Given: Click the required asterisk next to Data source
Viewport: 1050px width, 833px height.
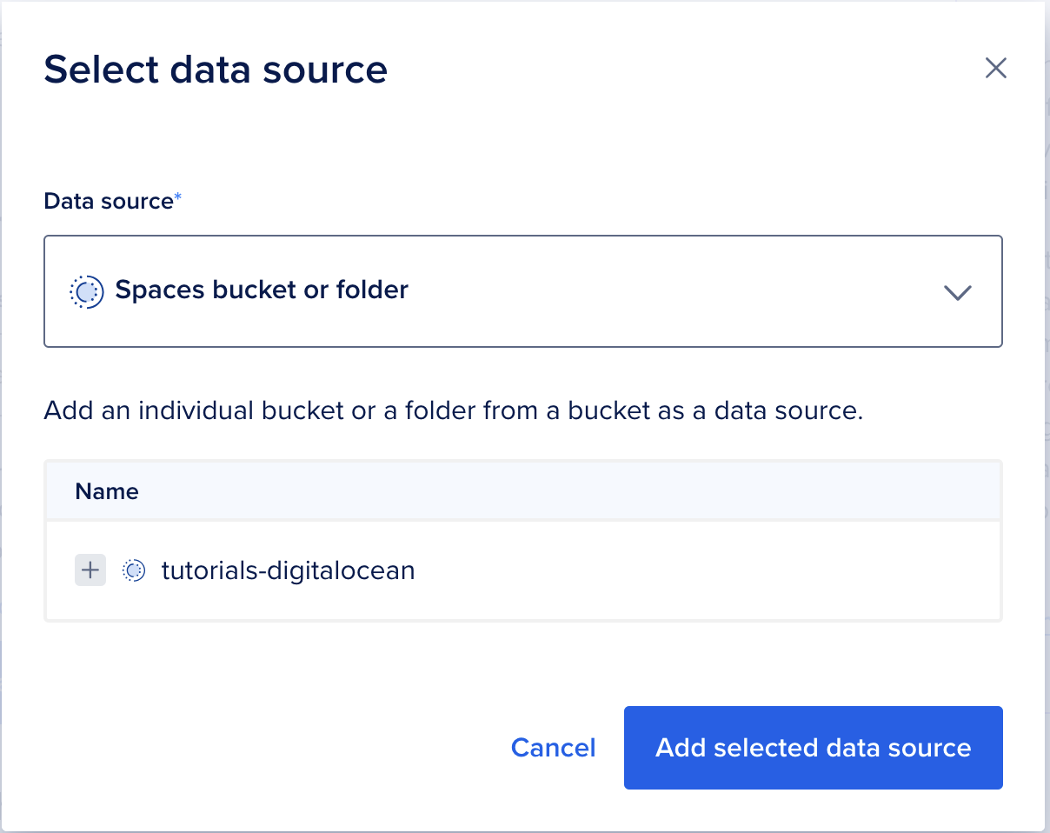Looking at the screenshot, I should pos(178,199).
